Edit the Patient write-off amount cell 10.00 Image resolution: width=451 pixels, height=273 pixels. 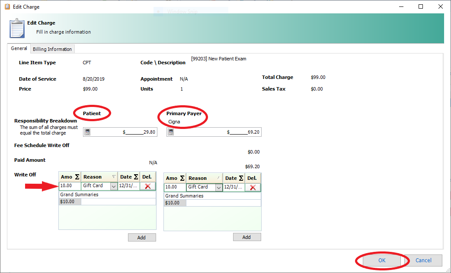pyautogui.click(x=70, y=186)
